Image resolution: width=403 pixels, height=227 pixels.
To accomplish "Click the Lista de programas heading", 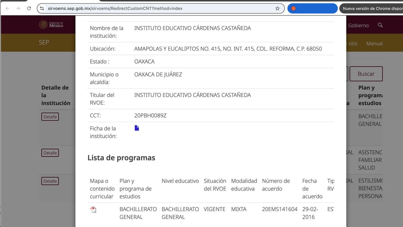I will pyautogui.click(x=121, y=158).
